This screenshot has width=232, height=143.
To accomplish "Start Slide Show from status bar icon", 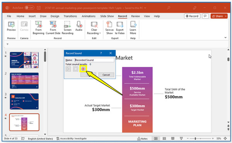I will coord(181,138).
